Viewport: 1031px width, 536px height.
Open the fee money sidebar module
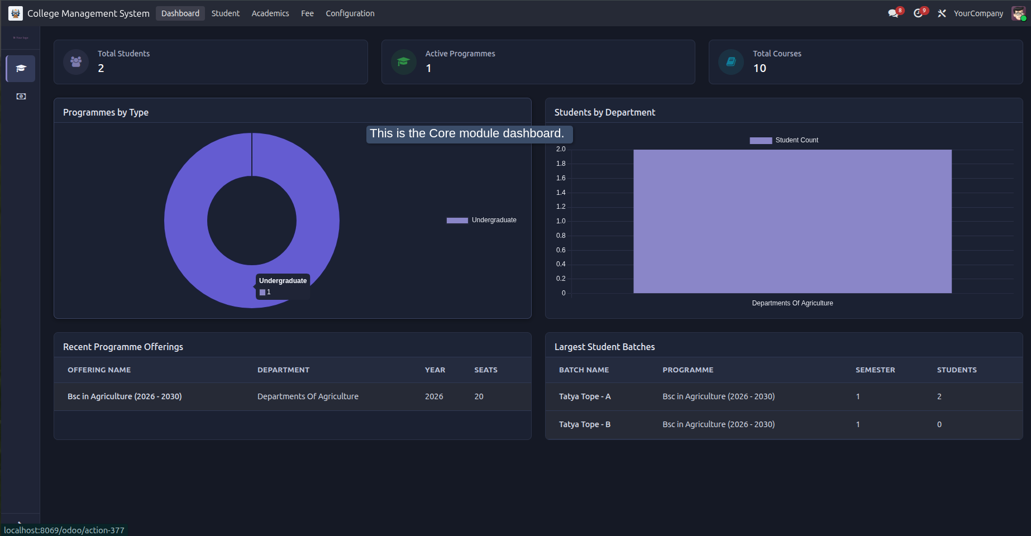[21, 97]
